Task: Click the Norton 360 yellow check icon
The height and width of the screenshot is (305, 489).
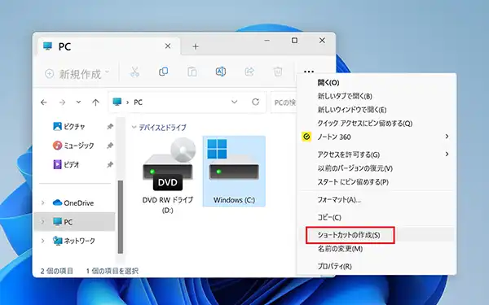Action: tap(306, 137)
